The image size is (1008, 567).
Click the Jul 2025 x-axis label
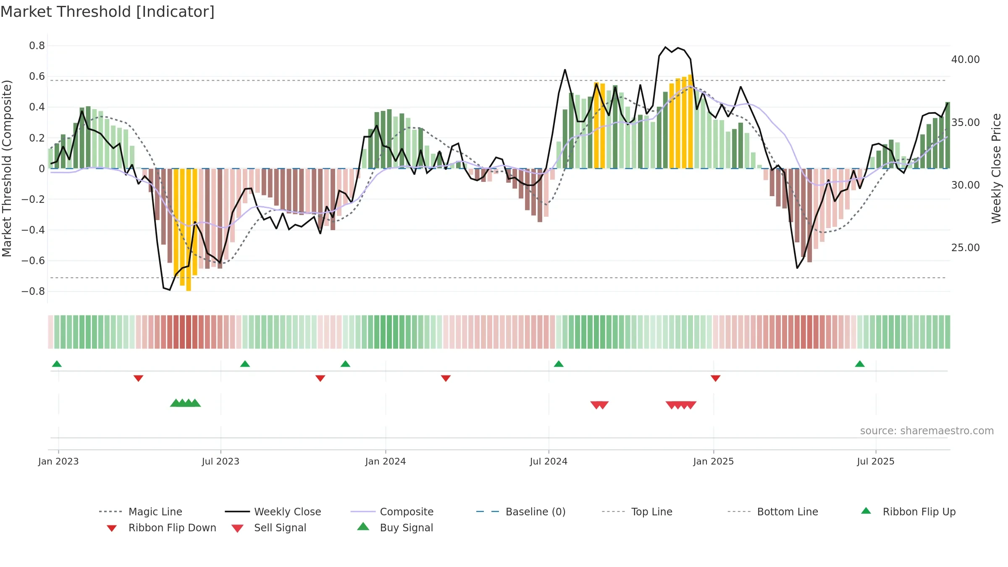coord(876,461)
